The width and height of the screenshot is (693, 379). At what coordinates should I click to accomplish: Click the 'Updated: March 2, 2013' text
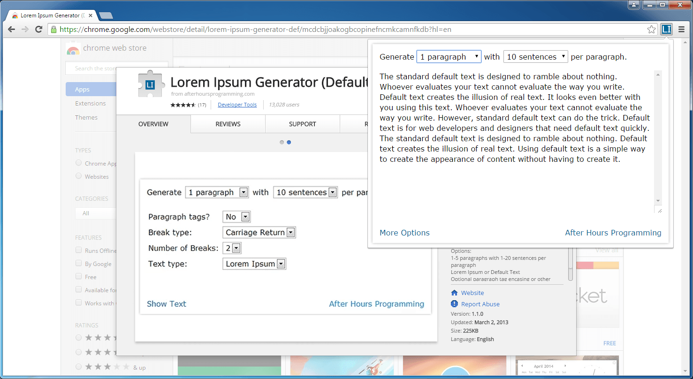pyautogui.click(x=480, y=322)
